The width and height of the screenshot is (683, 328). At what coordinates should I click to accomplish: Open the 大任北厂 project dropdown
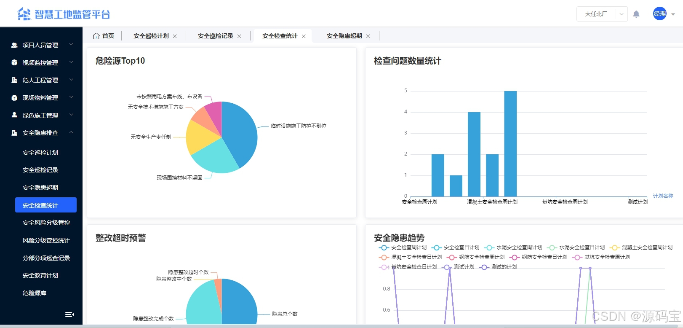point(602,14)
